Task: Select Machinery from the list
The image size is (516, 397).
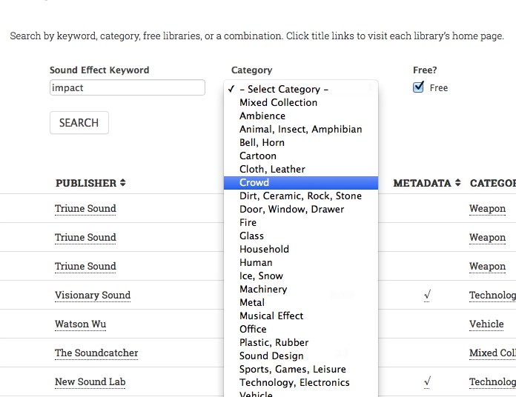Action: click(x=301, y=289)
